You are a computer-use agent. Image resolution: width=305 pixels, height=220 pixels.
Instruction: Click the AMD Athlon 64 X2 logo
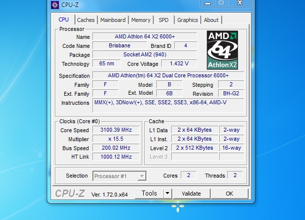pyautogui.click(x=222, y=50)
